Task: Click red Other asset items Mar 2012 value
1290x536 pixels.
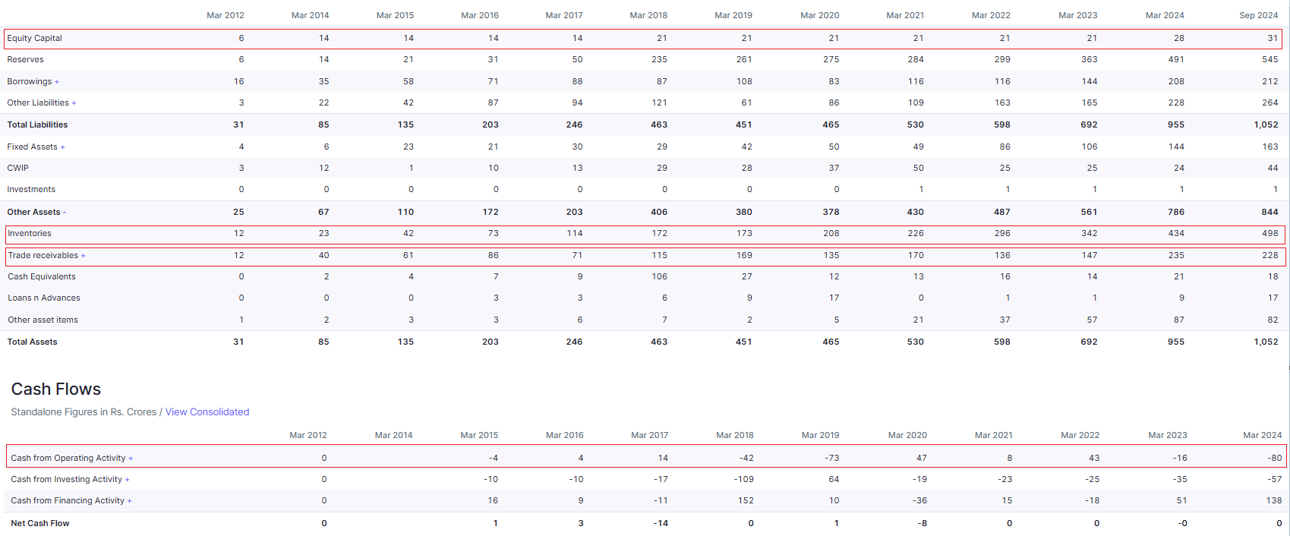Action: tap(241, 320)
